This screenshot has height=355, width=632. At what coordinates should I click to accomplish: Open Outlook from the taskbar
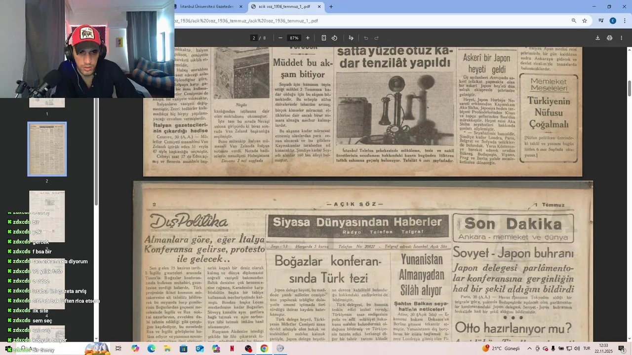tap(199, 349)
